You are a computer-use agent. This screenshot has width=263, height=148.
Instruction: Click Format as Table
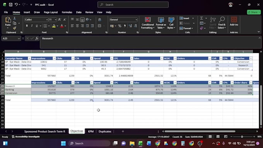(161, 23)
